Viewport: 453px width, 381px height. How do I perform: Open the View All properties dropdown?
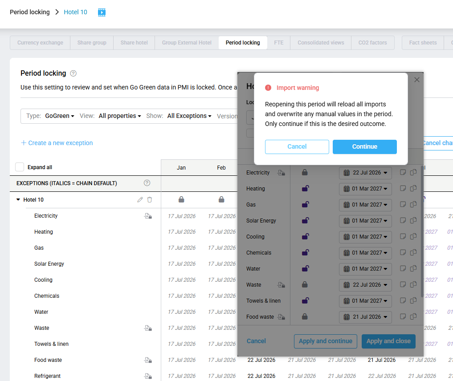(x=120, y=116)
